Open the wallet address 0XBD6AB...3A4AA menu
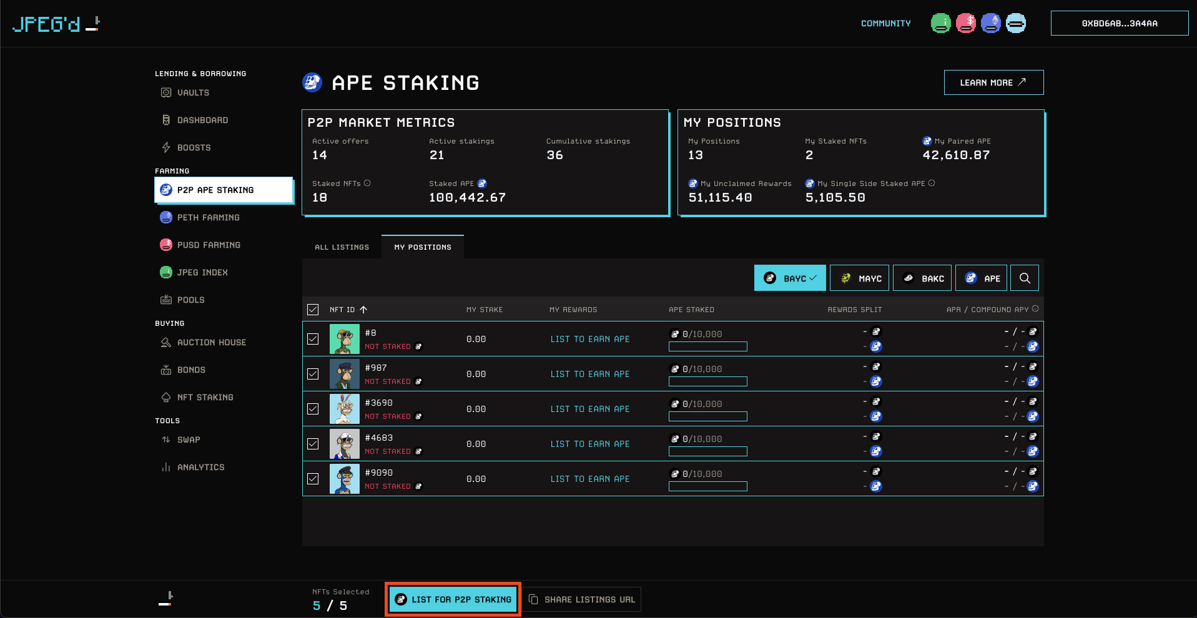1197x618 pixels. coord(1119,24)
